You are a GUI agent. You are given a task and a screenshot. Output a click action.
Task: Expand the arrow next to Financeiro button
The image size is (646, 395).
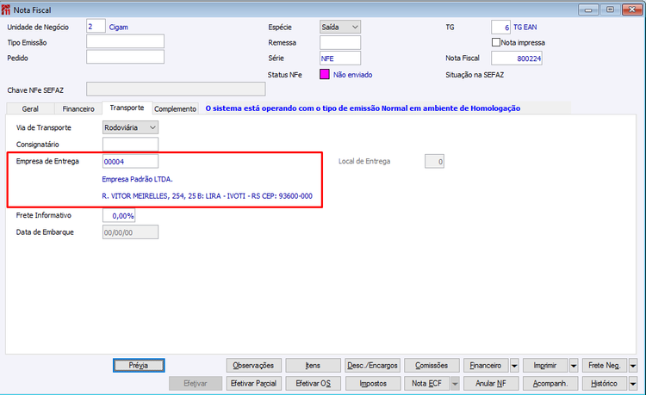pos(514,366)
